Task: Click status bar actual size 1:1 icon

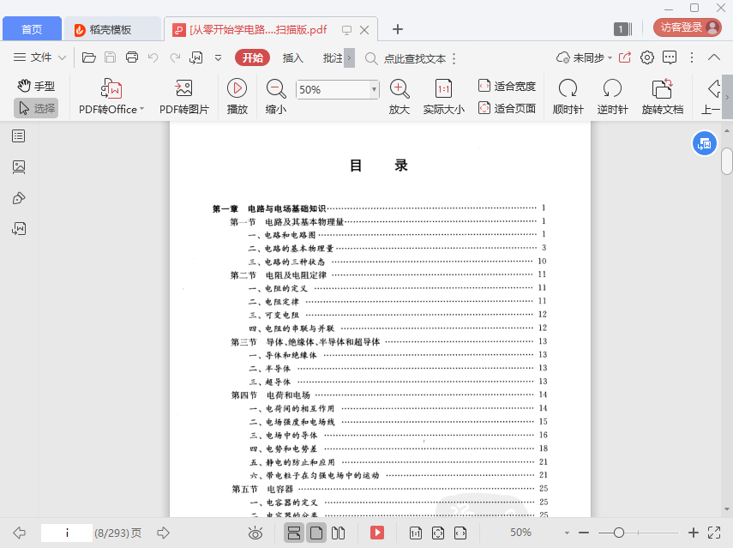Action: (416, 533)
